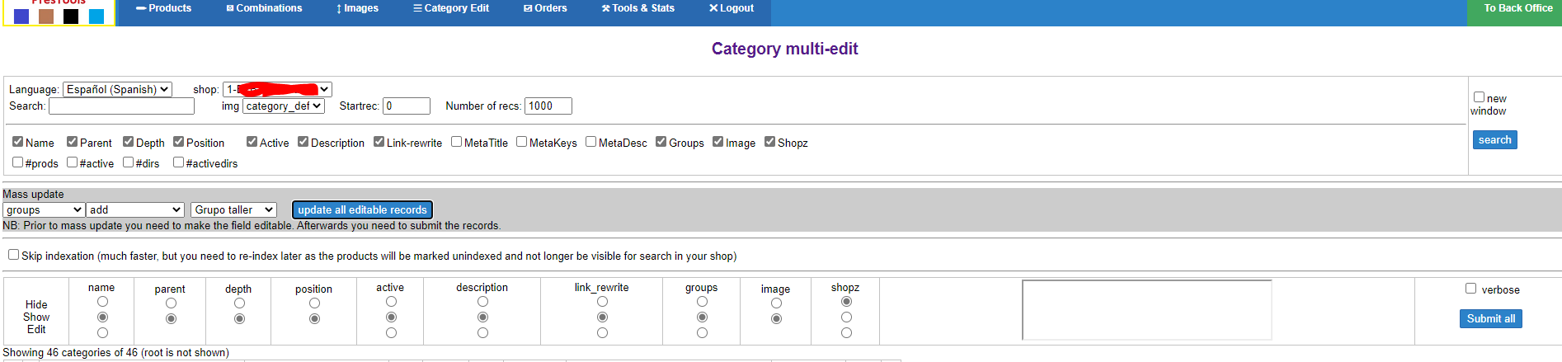This screenshot has height=362, width=1562.
Task: Click the blue square in PresTools logo
Action: 21,16
